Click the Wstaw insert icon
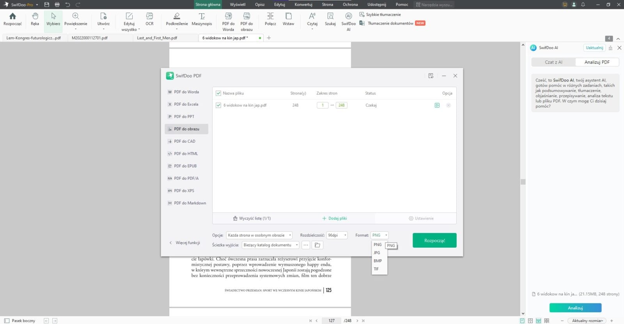Image resolution: width=624 pixels, height=324 pixels. 288,19
